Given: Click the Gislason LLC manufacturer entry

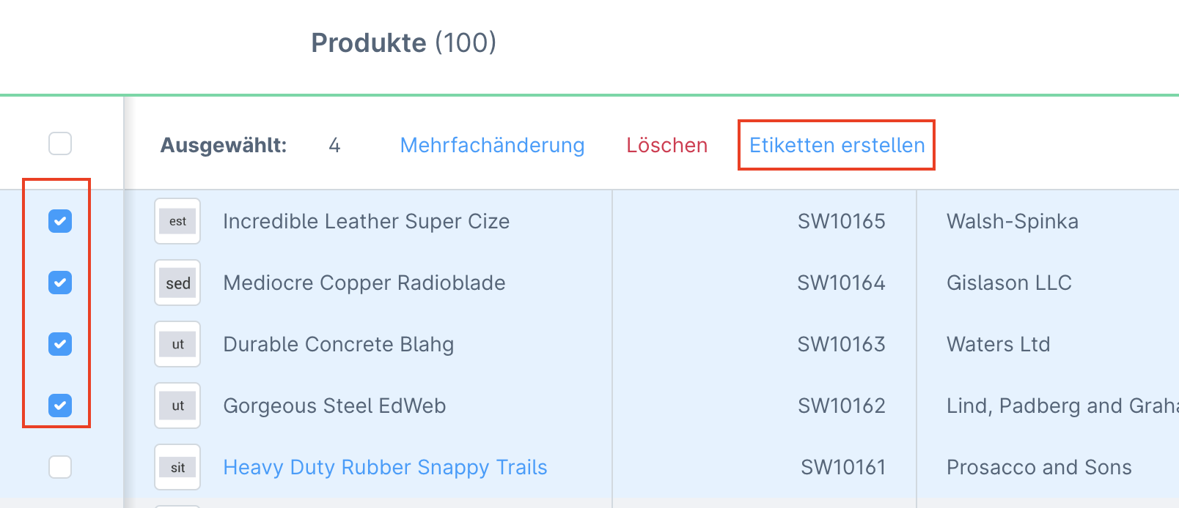Looking at the screenshot, I should coord(1010,283).
